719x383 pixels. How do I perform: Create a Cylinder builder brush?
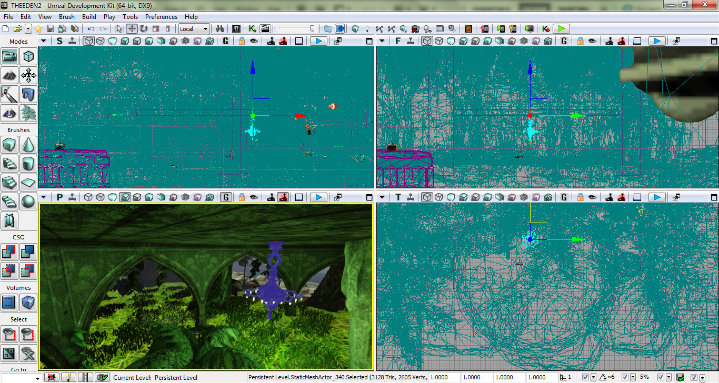click(28, 163)
